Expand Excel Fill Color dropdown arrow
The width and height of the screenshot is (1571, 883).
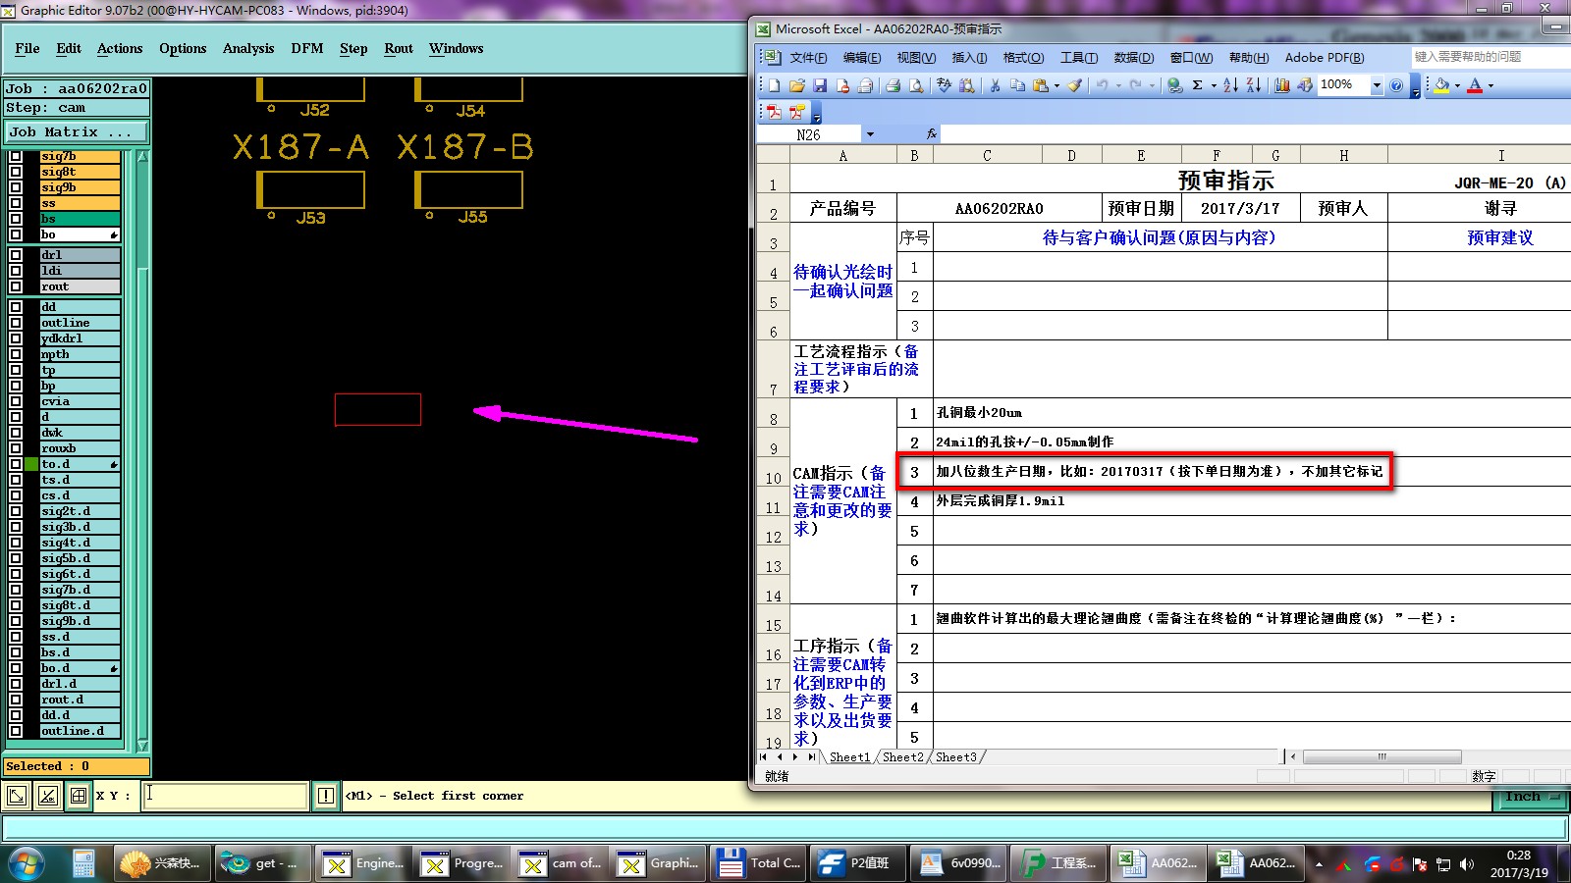(x=1457, y=85)
